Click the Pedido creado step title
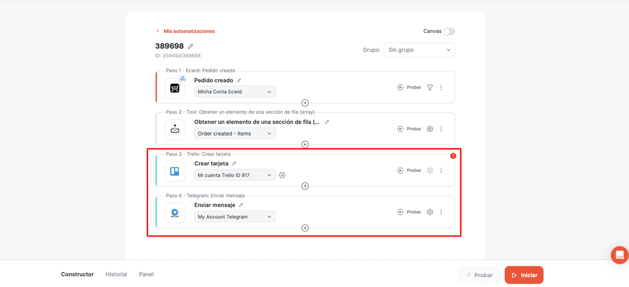629x287 pixels. click(x=214, y=81)
